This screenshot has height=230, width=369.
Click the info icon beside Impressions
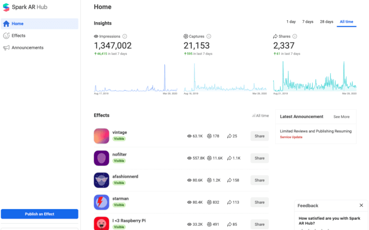[125, 36]
